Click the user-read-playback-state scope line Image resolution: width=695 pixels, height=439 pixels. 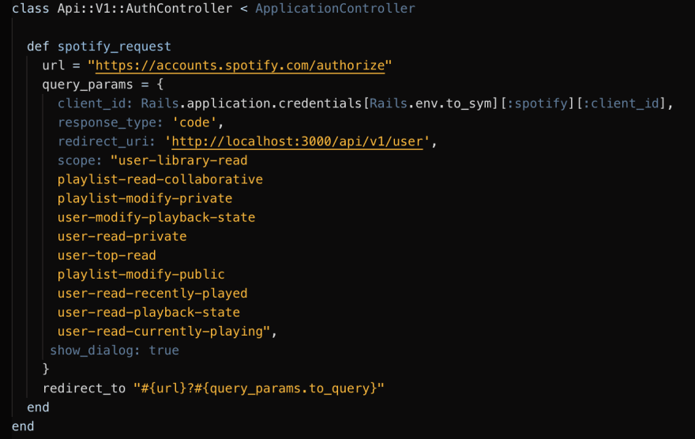(148, 313)
